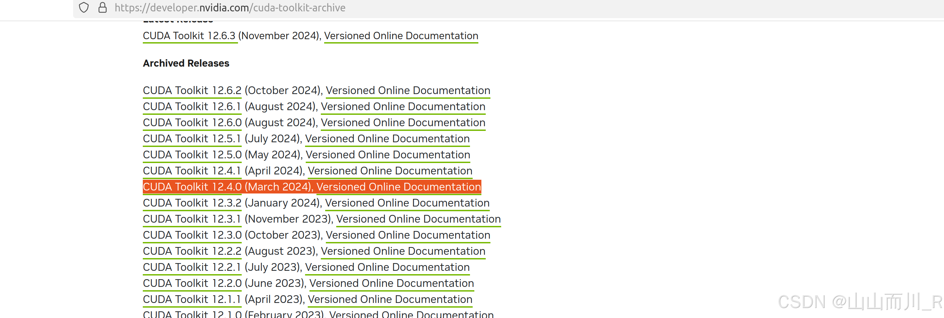Click the padlock site security icon
The image size is (944, 318).
coord(103,8)
